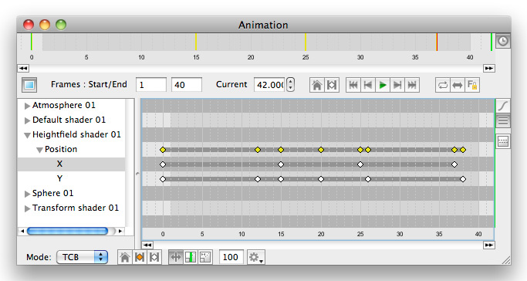
Task: Click the keyframe-fit icon right of upper home icon
Action: (x=332, y=85)
